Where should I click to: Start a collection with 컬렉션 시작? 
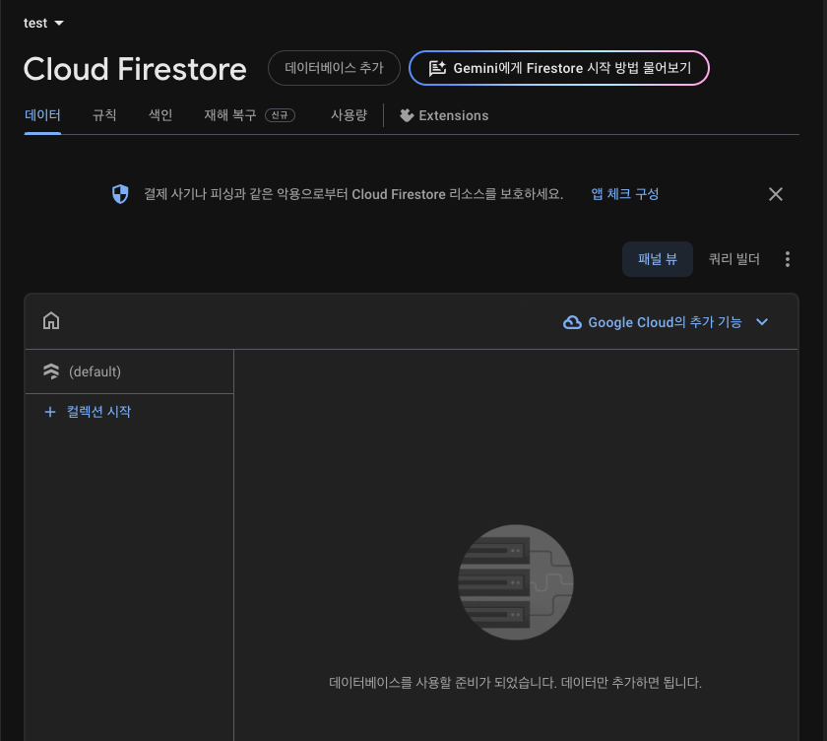click(88, 412)
